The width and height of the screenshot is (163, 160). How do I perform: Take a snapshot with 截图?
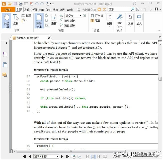click(x=26, y=16)
